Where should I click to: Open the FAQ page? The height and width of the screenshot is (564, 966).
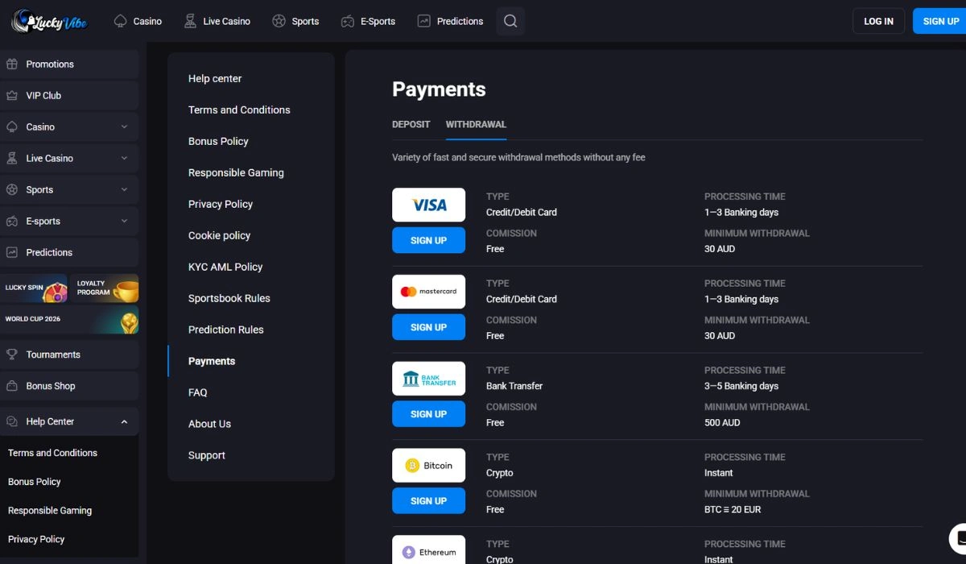click(x=198, y=392)
